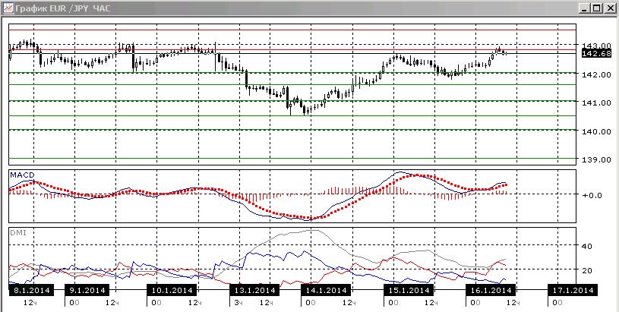Click the 139.00 price axis label
This screenshot has width=619, height=312.
(x=596, y=159)
